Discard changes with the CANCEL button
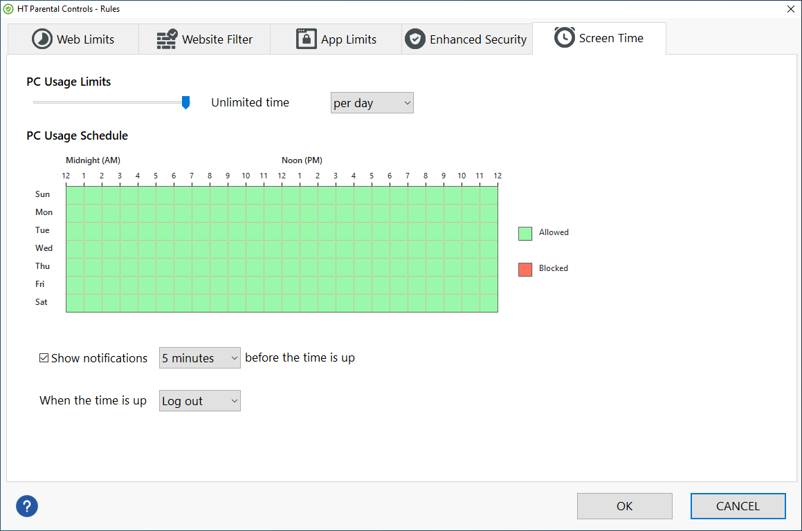This screenshot has width=802, height=531. pyautogui.click(x=738, y=506)
